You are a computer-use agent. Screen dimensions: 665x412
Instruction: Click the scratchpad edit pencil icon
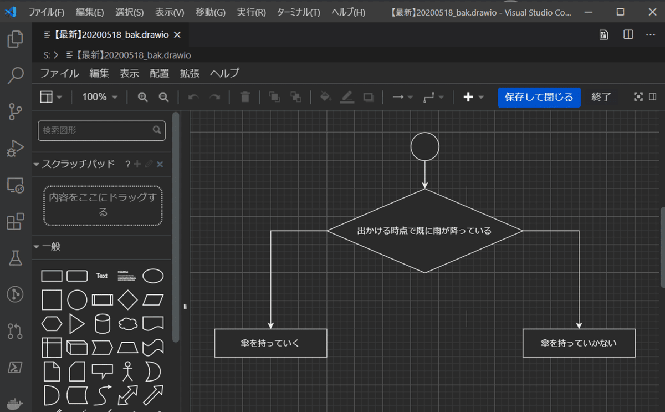149,164
